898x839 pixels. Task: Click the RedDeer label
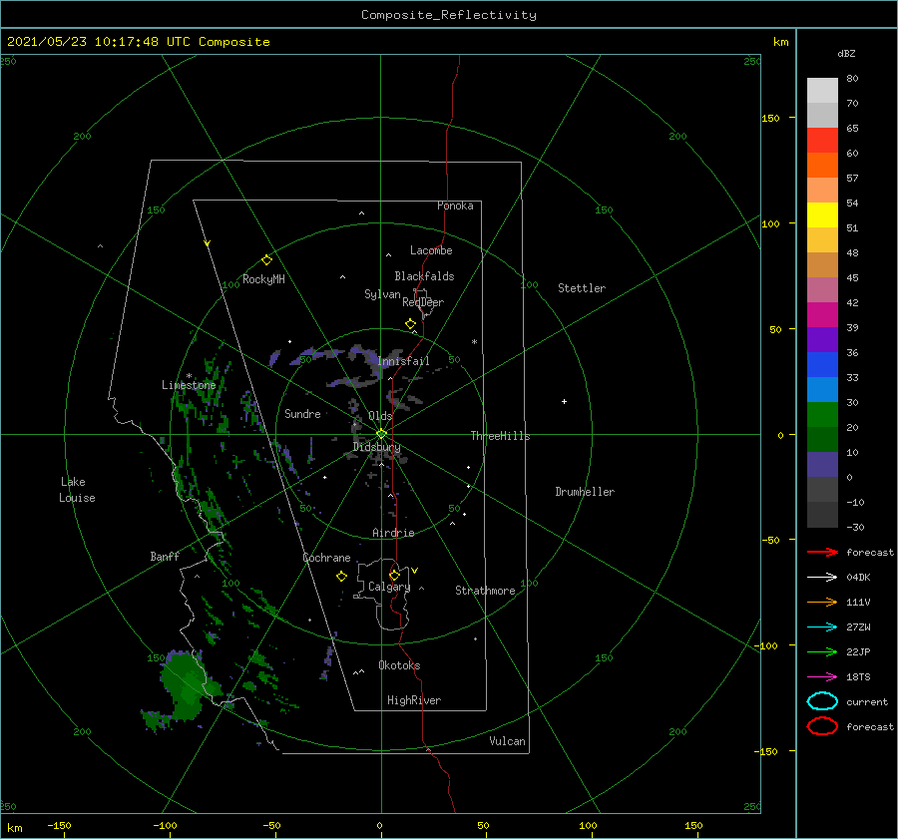[423, 302]
